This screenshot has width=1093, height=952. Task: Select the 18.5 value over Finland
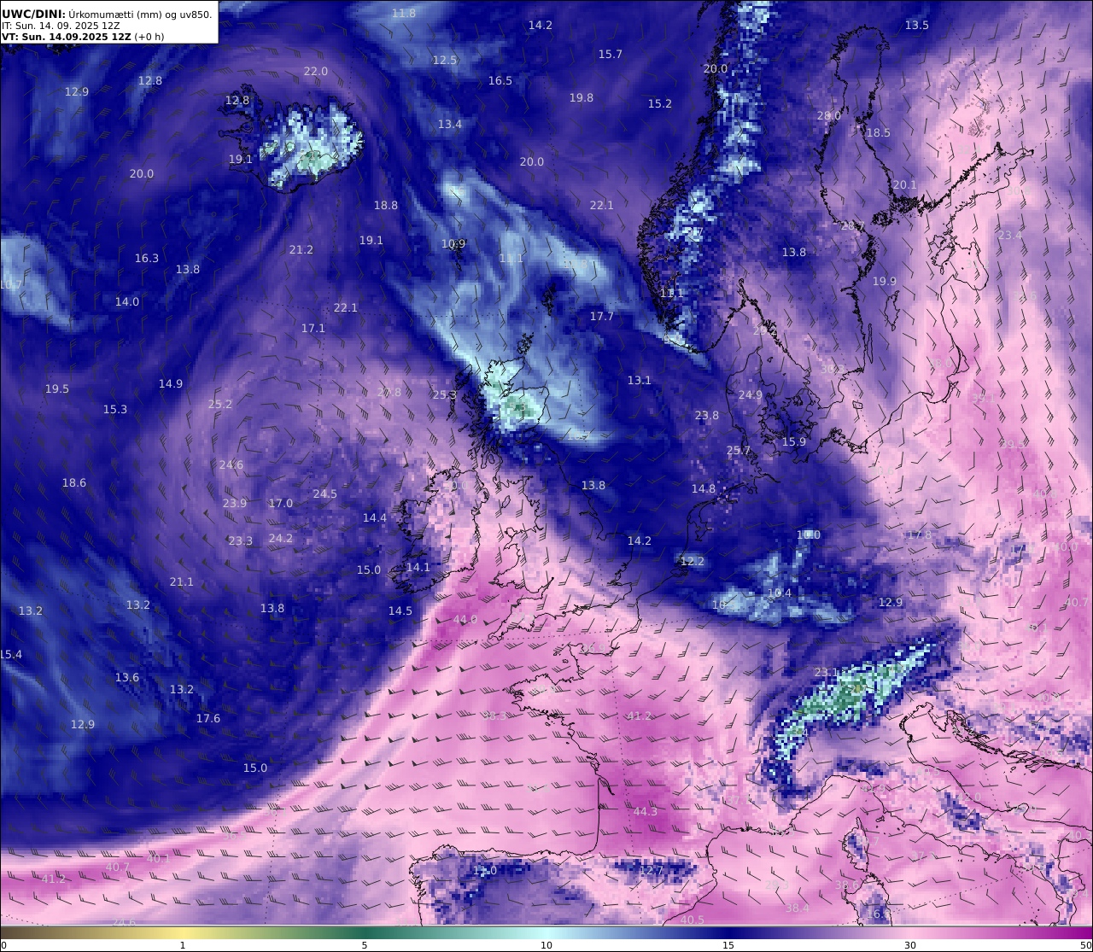click(879, 132)
